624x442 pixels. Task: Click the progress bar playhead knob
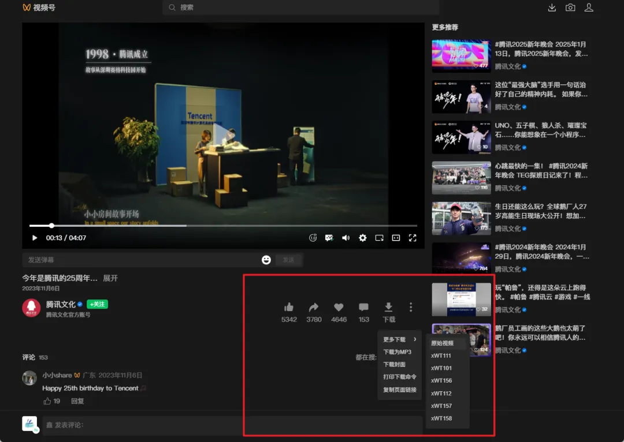pos(52,226)
